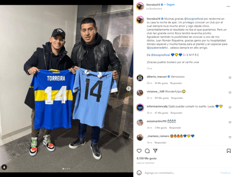Show tagged people icon on the photo
The width and height of the screenshot is (234, 177).
click(4, 167)
